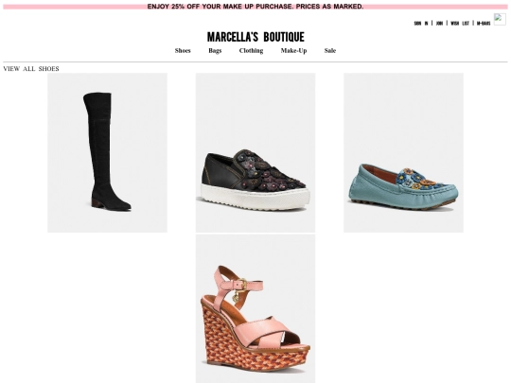The width and height of the screenshot is (511, 383).
Task: Click the Marcella's Boutique logo
Action: pyautogui.click(x=255, y=37)
